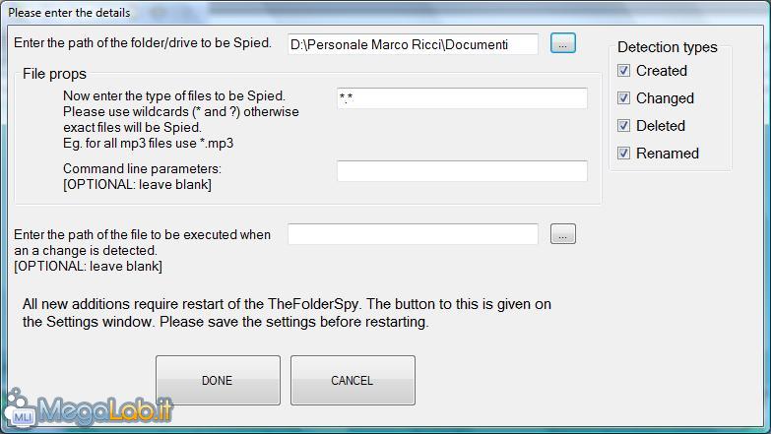This screenshot has width=771, height=434.
Task: Click the MegaLab.it logo watermark
Action: [88, 409]
